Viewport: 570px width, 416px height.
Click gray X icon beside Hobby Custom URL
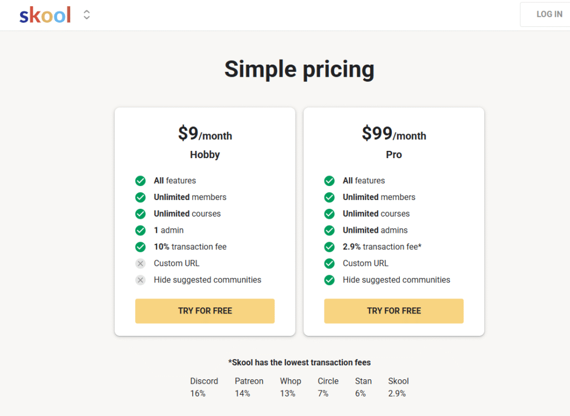tap(140, 263)
